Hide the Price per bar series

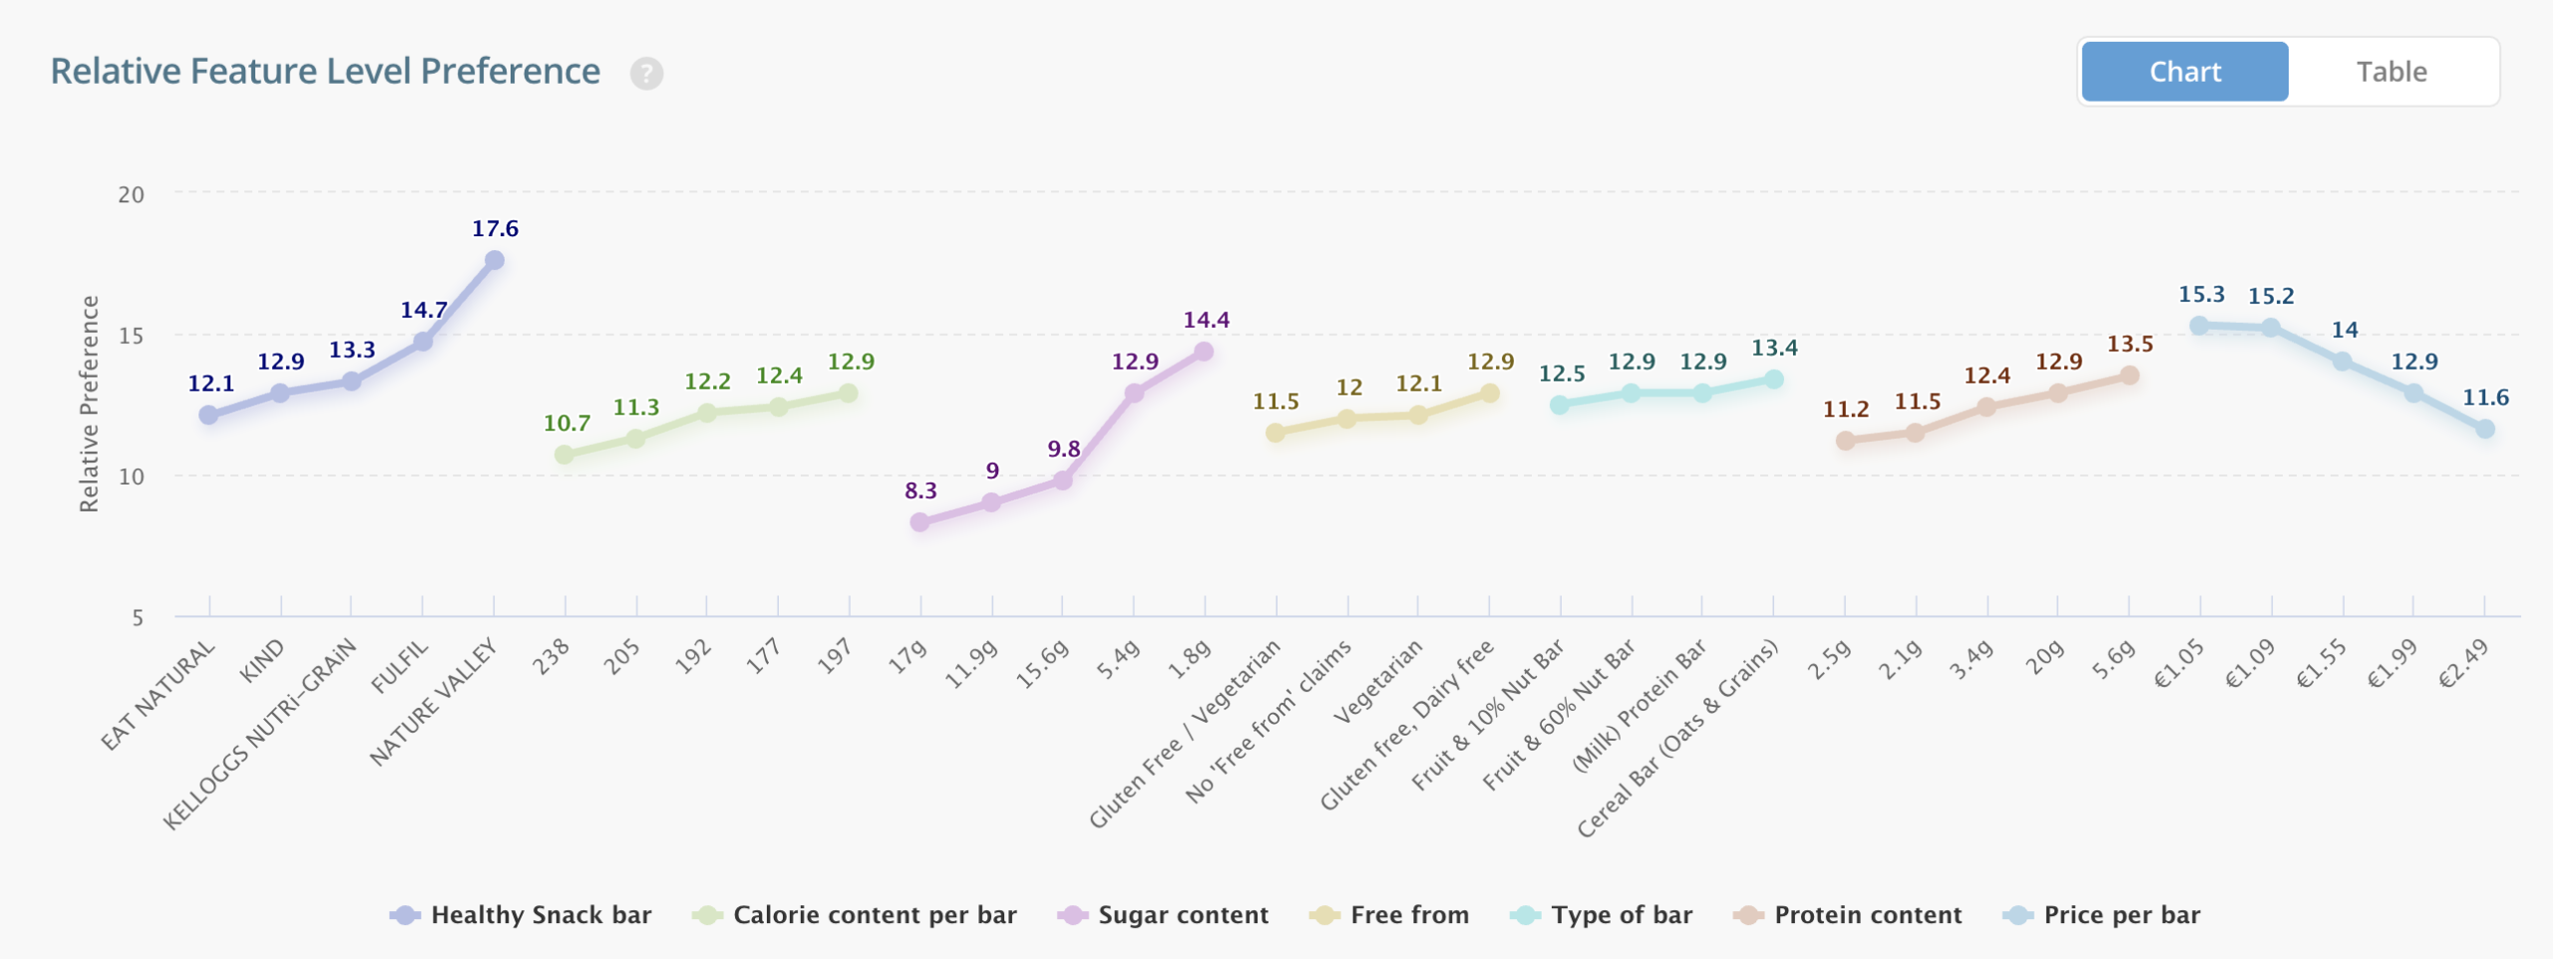(2102, 915)
